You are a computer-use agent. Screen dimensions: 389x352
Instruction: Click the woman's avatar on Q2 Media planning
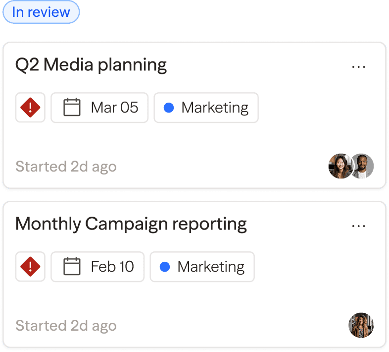click(340, 166)
